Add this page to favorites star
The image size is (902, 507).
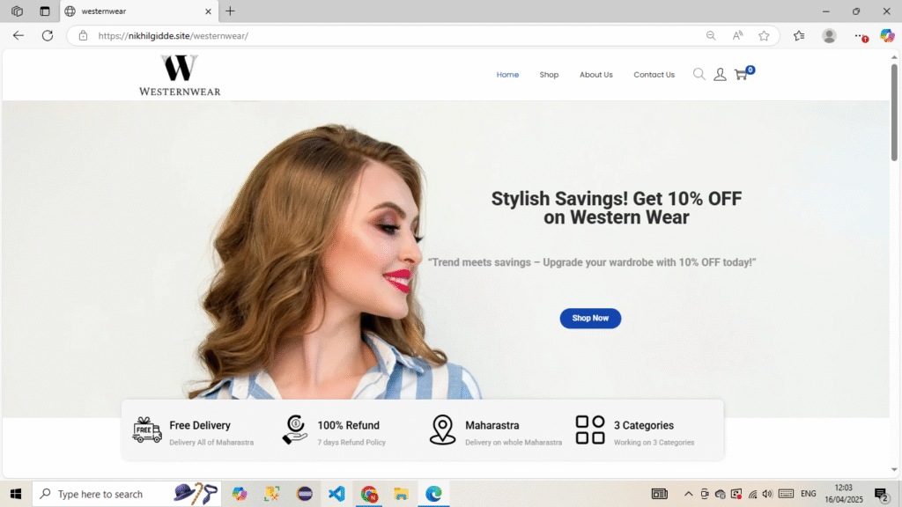tap(764, 36)
